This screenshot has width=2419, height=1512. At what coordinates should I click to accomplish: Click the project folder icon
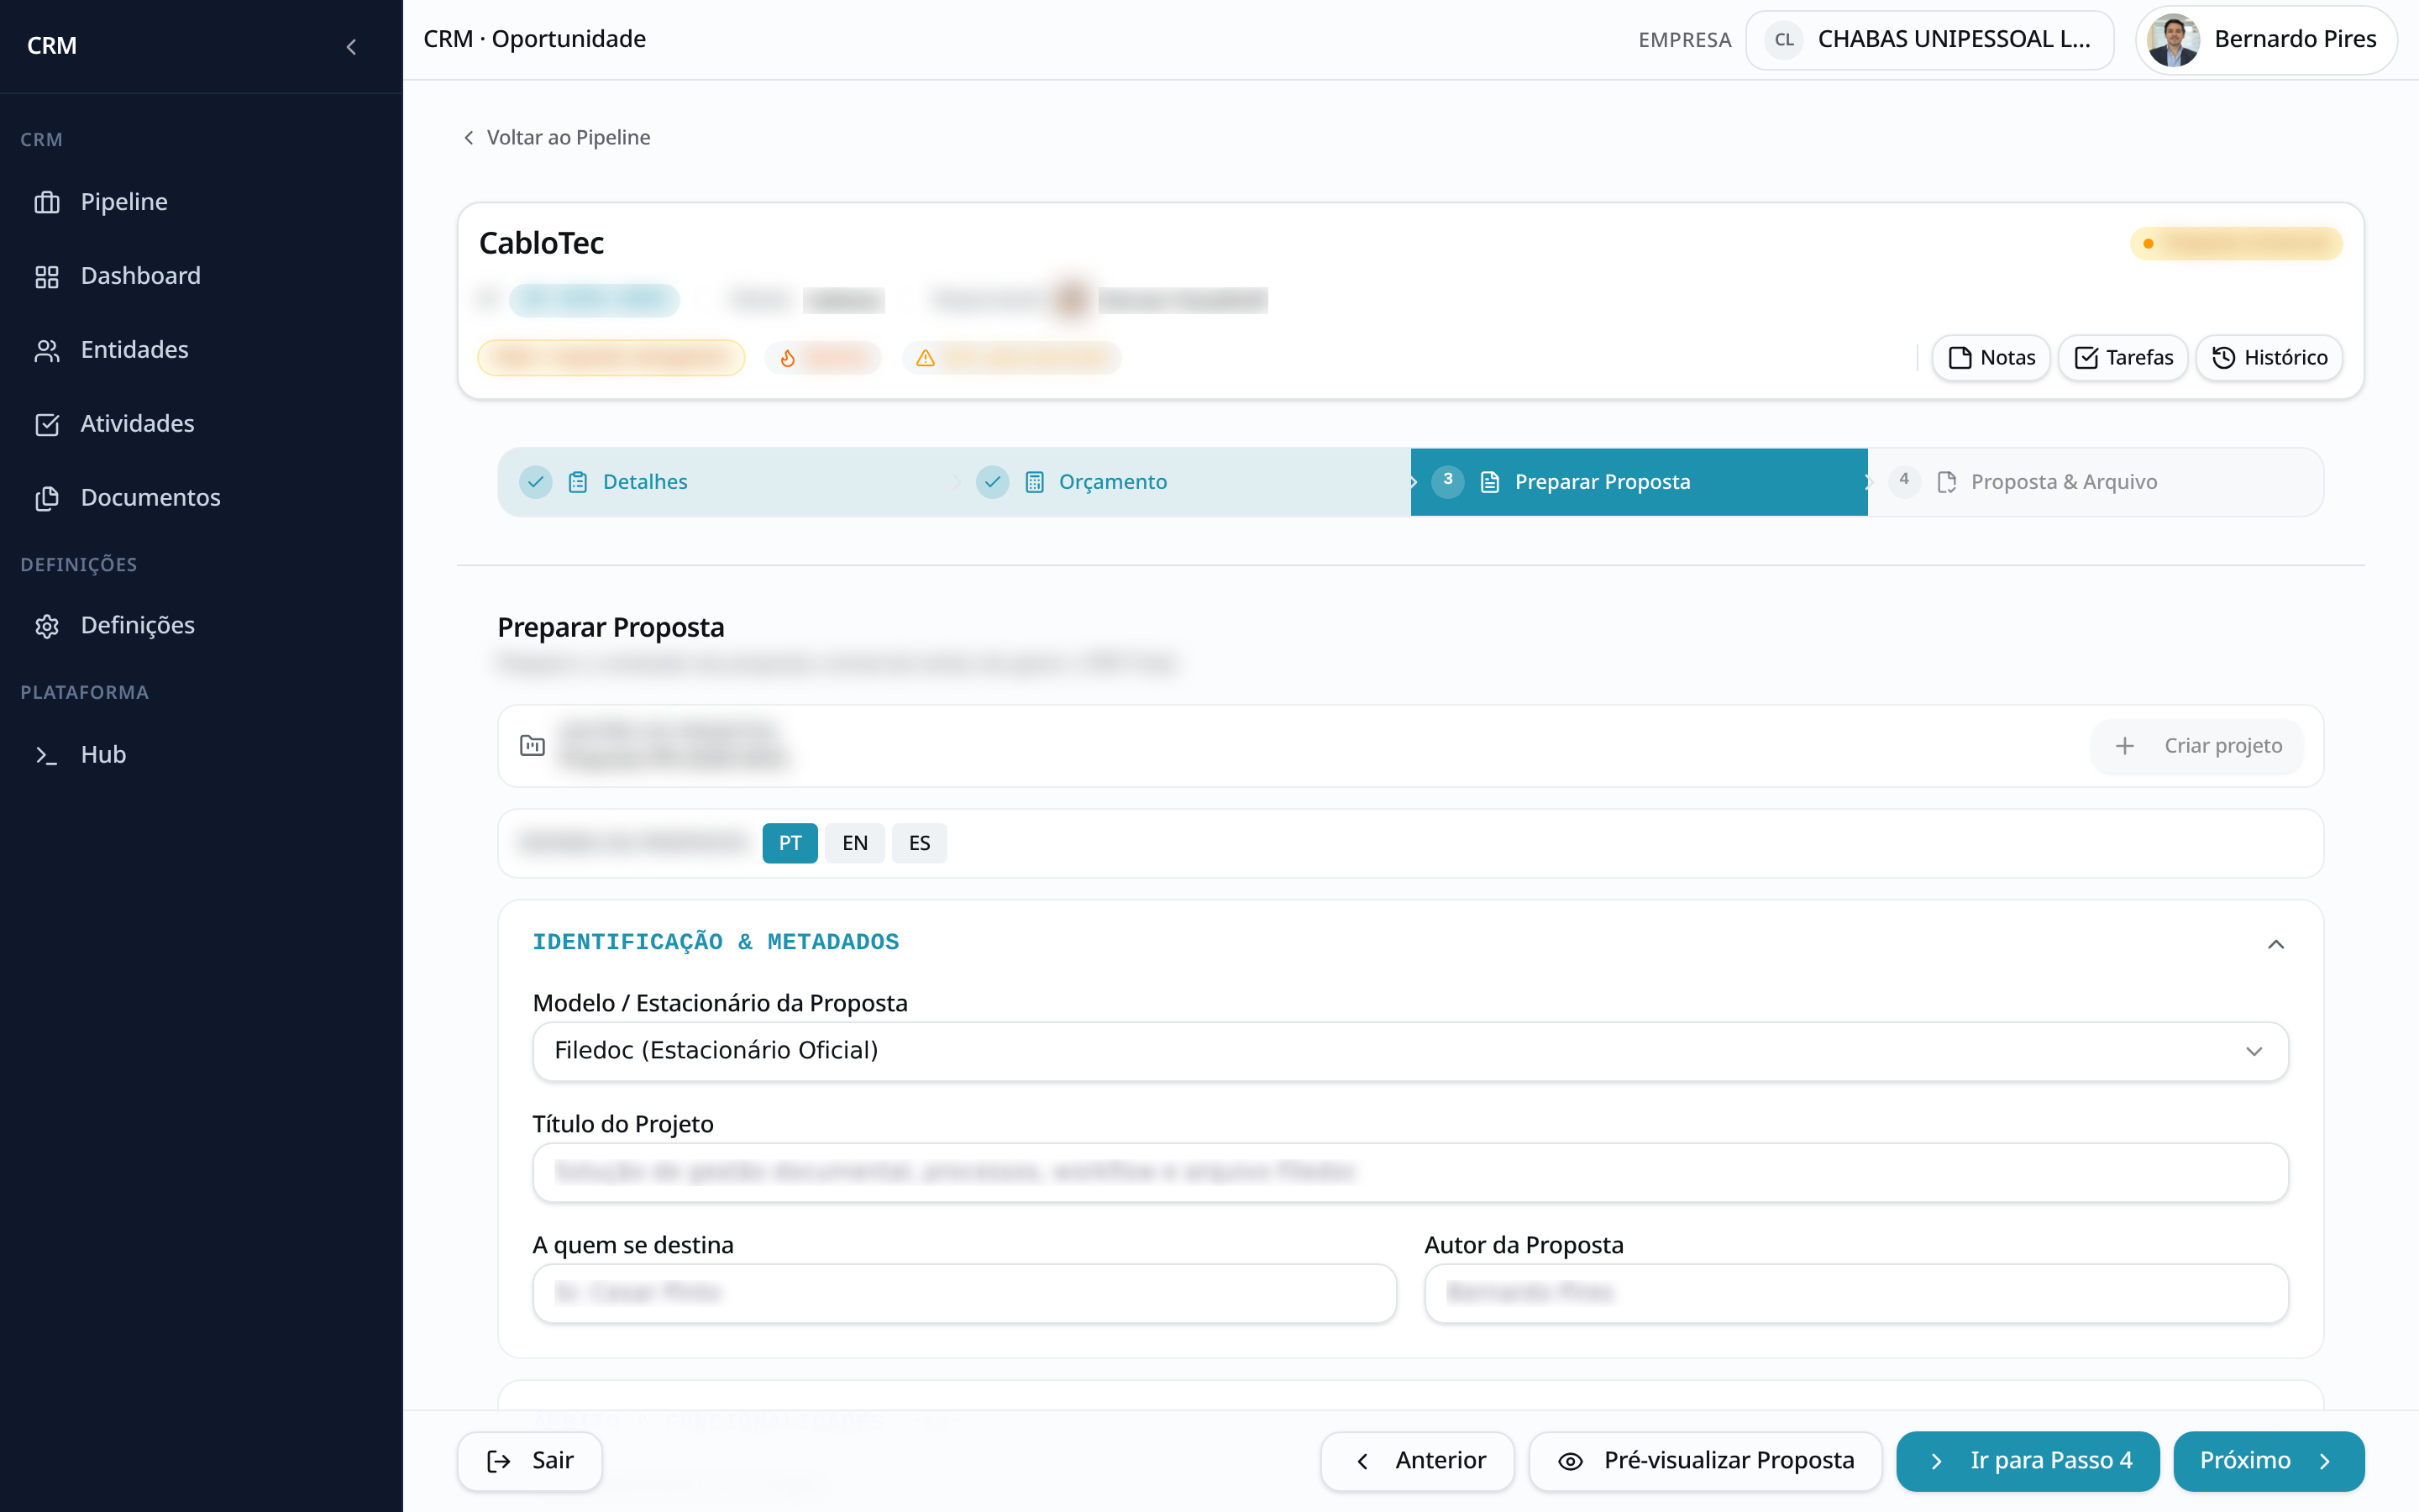point(533,745)
